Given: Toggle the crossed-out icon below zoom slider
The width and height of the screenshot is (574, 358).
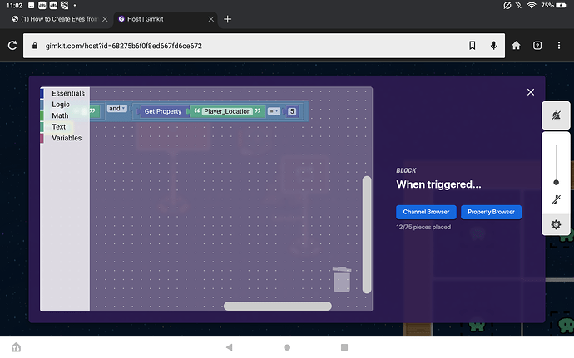Looking at the screenshot, I should click(x=556, y=200).
